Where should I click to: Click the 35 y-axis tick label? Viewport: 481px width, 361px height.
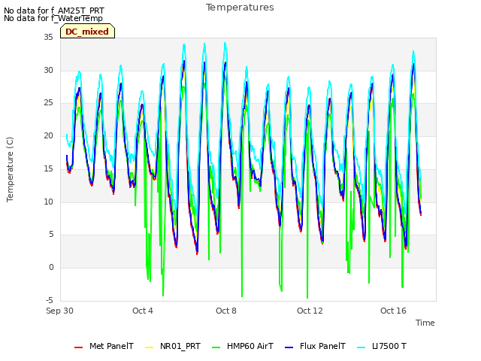48,38
